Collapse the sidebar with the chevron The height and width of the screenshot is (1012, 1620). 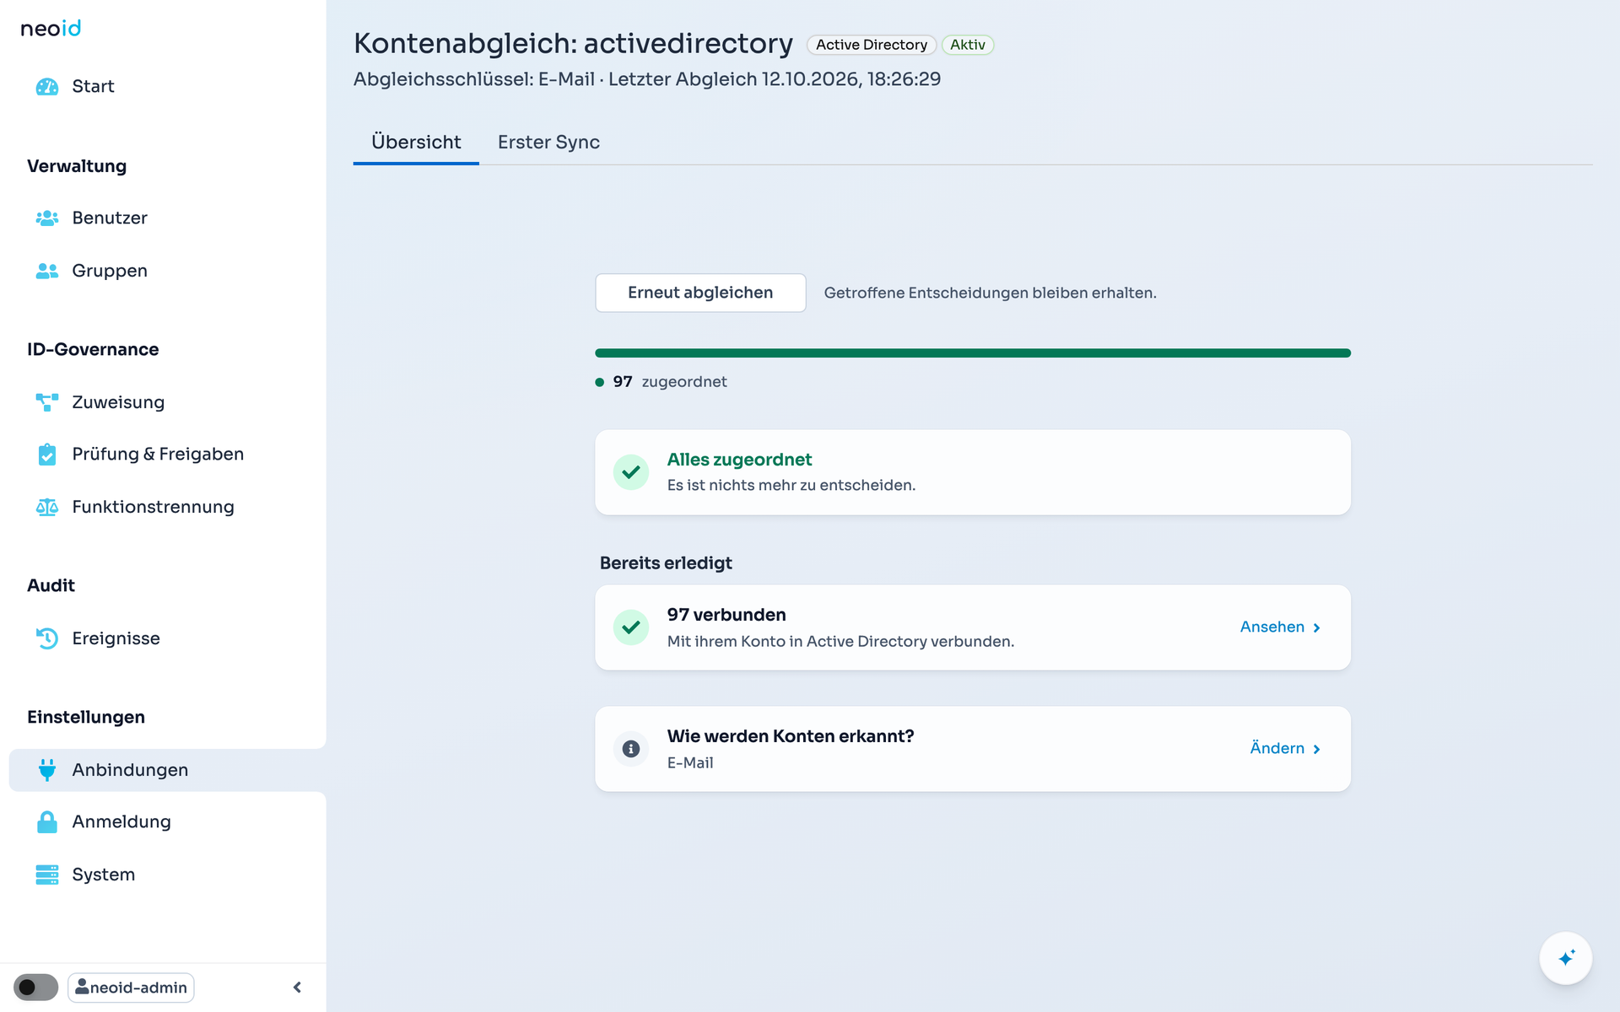[x=297, y=988]
